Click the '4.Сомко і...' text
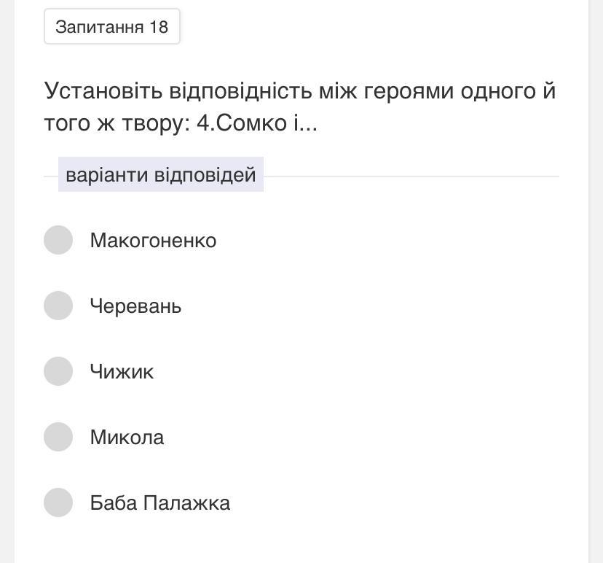This screenshot has width=603, height=563. [257, 123]
